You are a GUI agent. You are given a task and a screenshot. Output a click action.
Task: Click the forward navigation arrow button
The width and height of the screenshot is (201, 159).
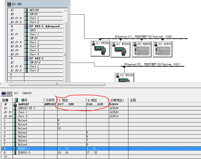point(9,93)
